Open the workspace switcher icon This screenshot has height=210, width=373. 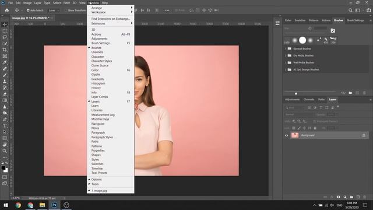click(x=357, y=10)
